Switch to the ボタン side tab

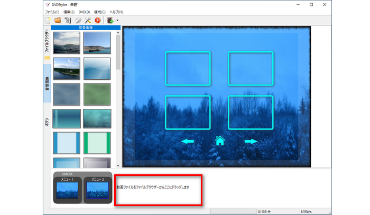(x=47, y=121)
